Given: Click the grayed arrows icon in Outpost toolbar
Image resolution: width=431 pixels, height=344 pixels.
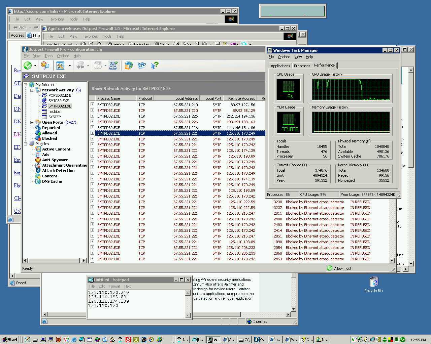Looking at the screenshot, I should pyautogui.click(x=80, y=66).
